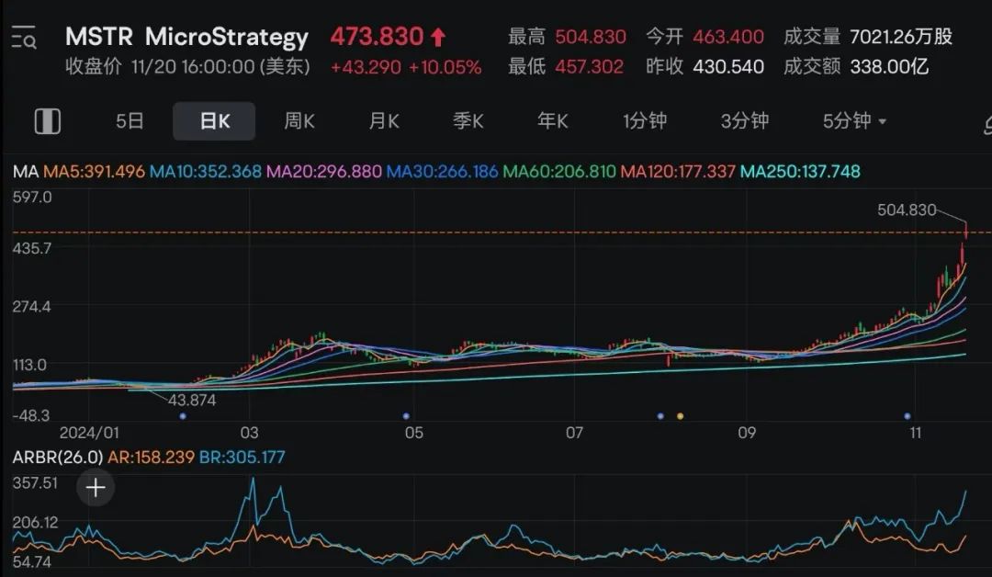Click the ARBR(26.0) indicator label
Viewport: 992px width, 577px height.
pyautogui.click(x=58, y=457)
